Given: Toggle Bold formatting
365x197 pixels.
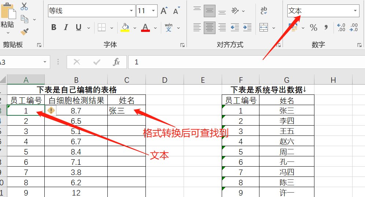Looking at the screenshot, I should tap(54, 27).
